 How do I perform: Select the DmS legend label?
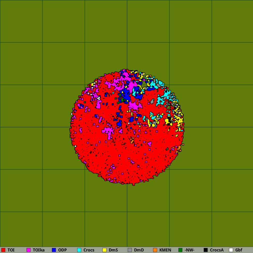point(113,250)
